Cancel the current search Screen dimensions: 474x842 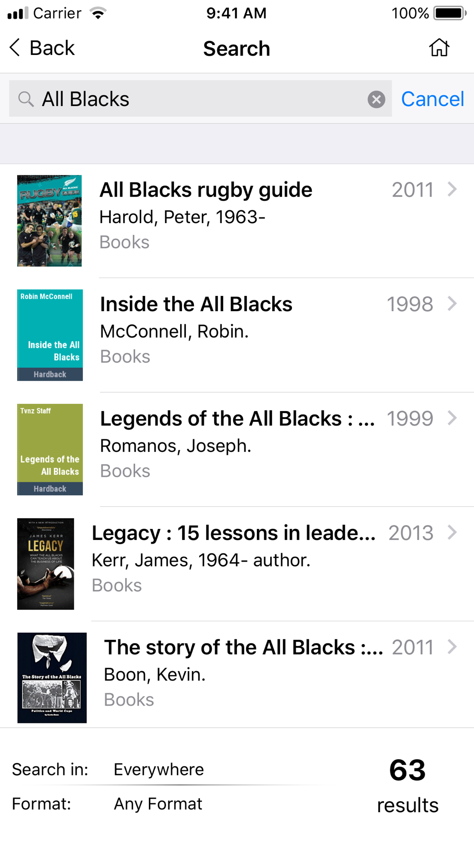[x=432, y=99]
